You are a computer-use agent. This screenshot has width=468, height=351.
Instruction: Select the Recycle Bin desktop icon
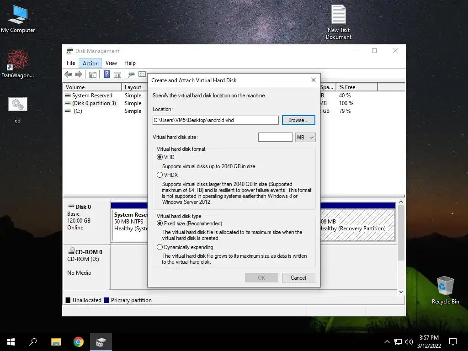[445, 290]
